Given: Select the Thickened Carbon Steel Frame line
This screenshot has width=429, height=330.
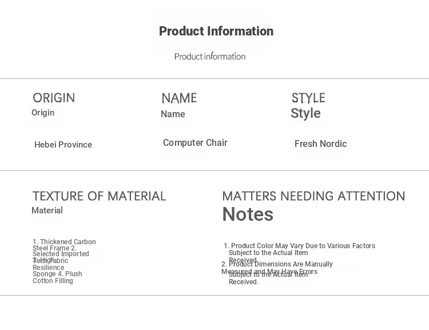Looking at the screenshot, I should tap(64, 245).
